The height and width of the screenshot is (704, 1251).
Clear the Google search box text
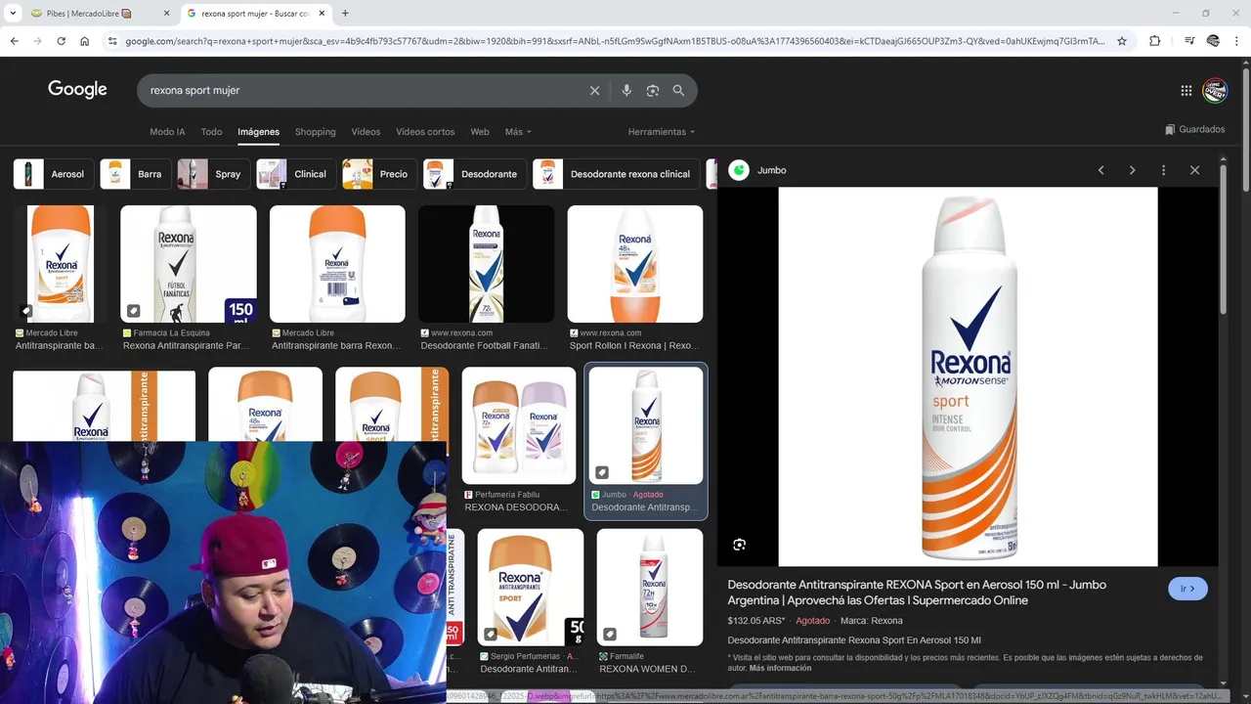coord(594,90)
